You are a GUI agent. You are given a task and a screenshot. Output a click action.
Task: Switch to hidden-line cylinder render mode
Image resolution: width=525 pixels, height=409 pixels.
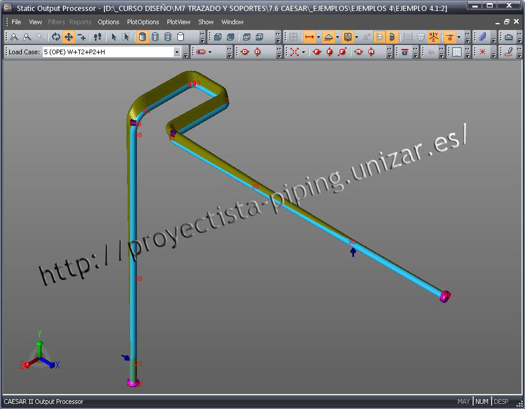click(155, 37)
